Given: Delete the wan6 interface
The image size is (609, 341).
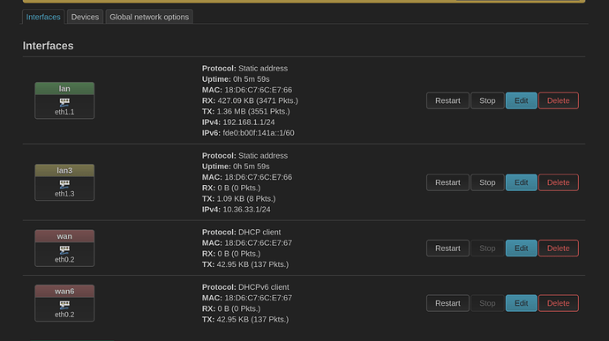Looking at the screenshot, I should point(559,303).
